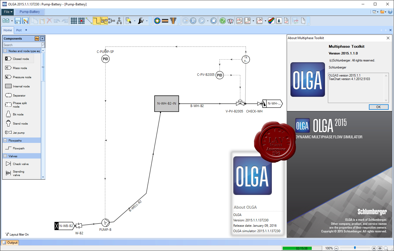Open the profile plot (x) icon

coord(259,21)
